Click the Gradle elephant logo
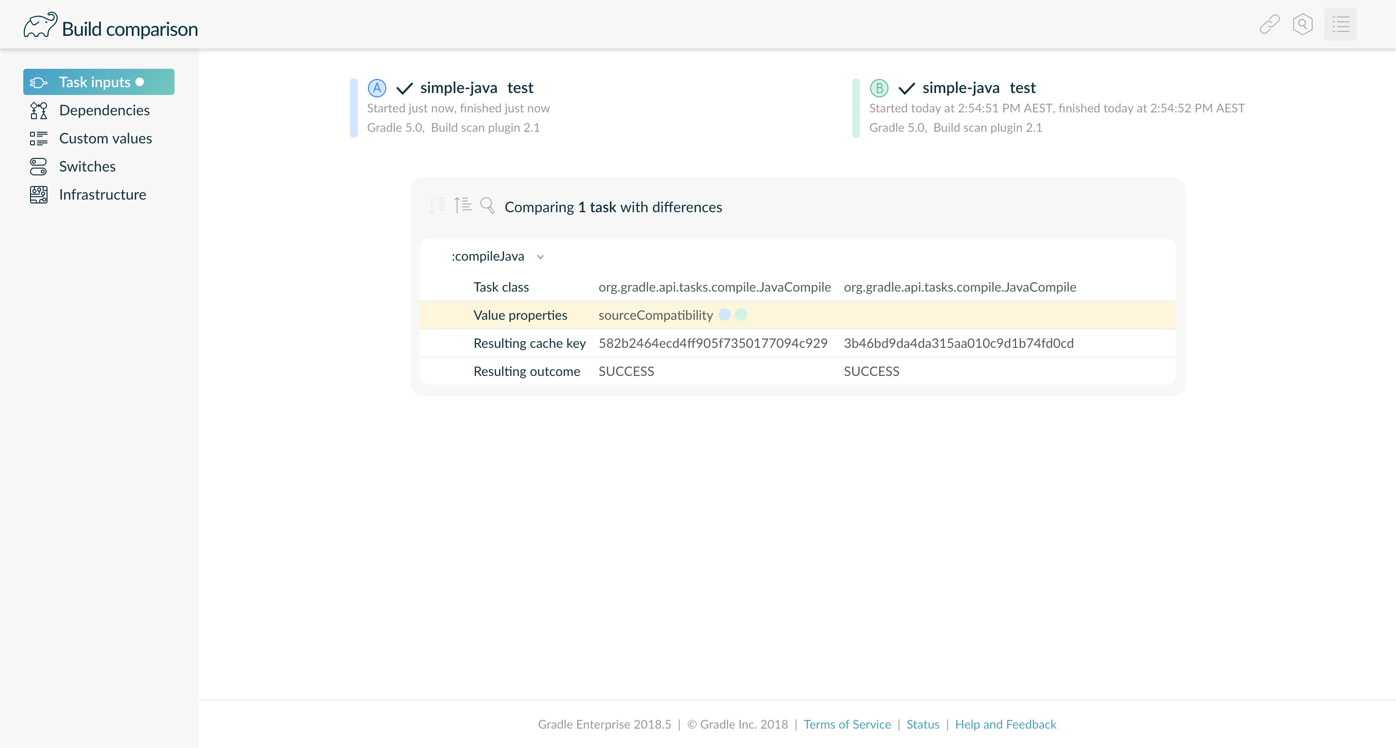The width and height of the screenshot is (1396, 748). coord(40,26)
